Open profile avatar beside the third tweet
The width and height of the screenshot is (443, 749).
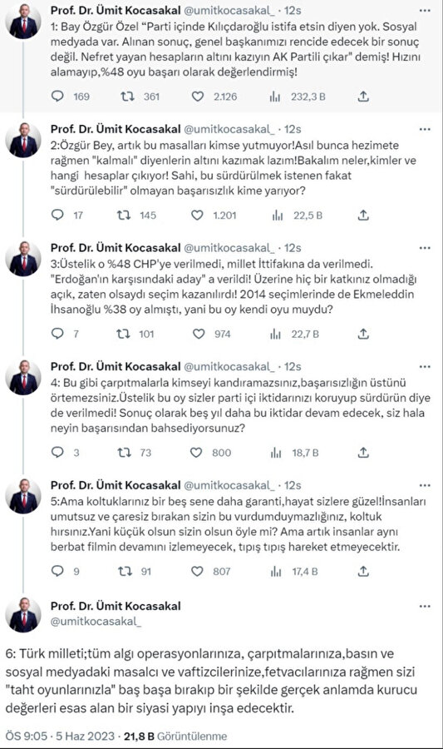(x=23, y=259)
